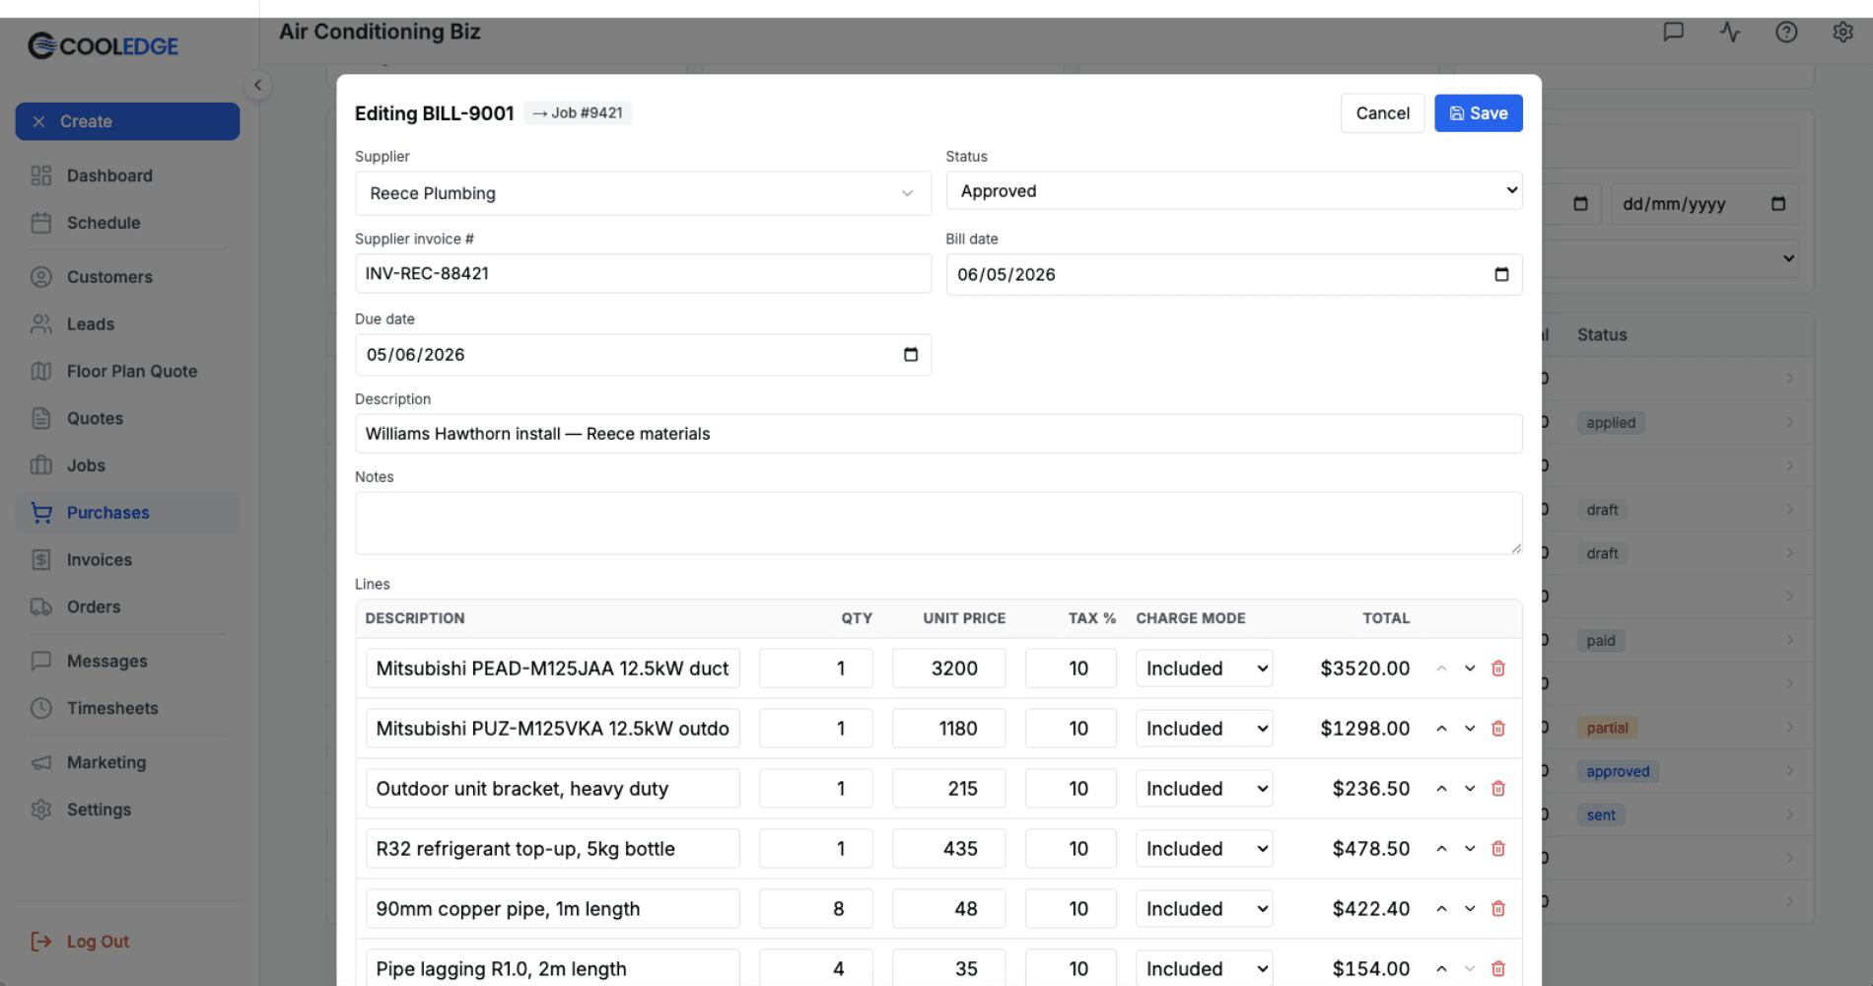Change charge mode for Pipe lagging line
1873x986 pixels.
[x=1204, y=969]
